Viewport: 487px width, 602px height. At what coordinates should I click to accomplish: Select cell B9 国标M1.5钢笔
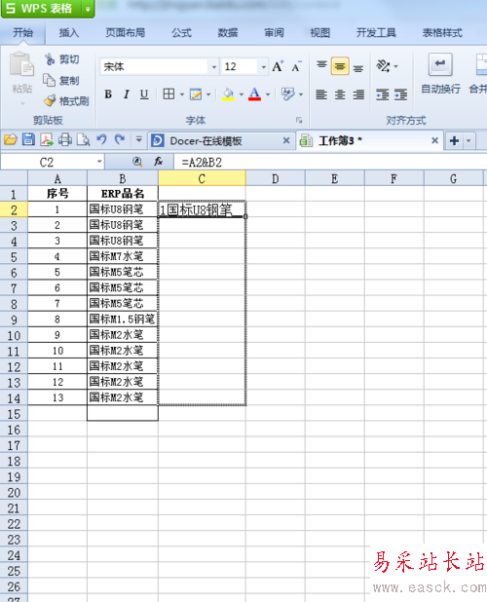pos(123,320)
